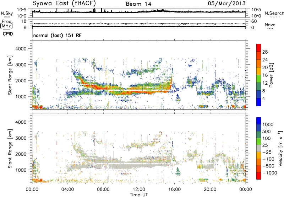Click the "4" power colorbar label

[x=263, y=99]
